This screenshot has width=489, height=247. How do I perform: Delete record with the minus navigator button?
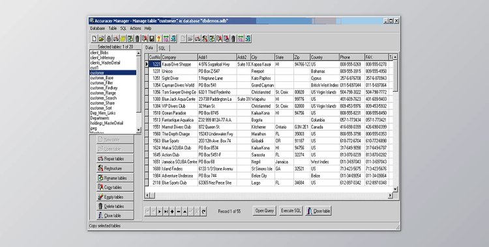(x=179, y=211)
